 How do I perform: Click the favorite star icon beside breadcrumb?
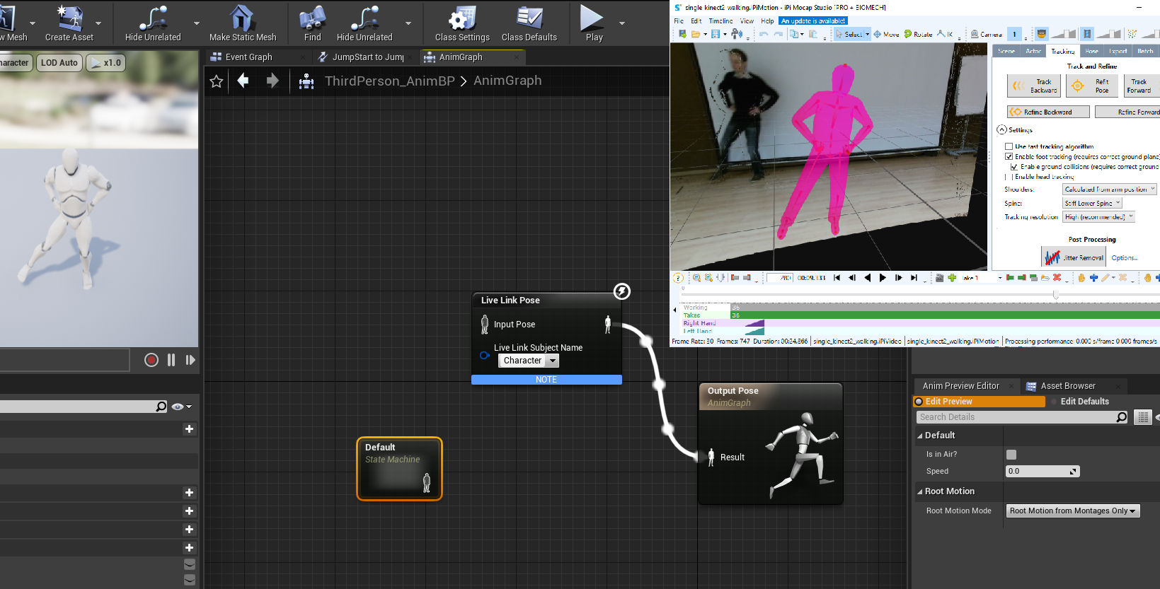[x=217, y=81]
